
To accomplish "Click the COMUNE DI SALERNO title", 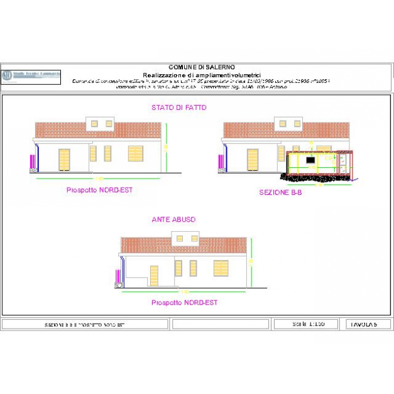I will click(202, 67).
